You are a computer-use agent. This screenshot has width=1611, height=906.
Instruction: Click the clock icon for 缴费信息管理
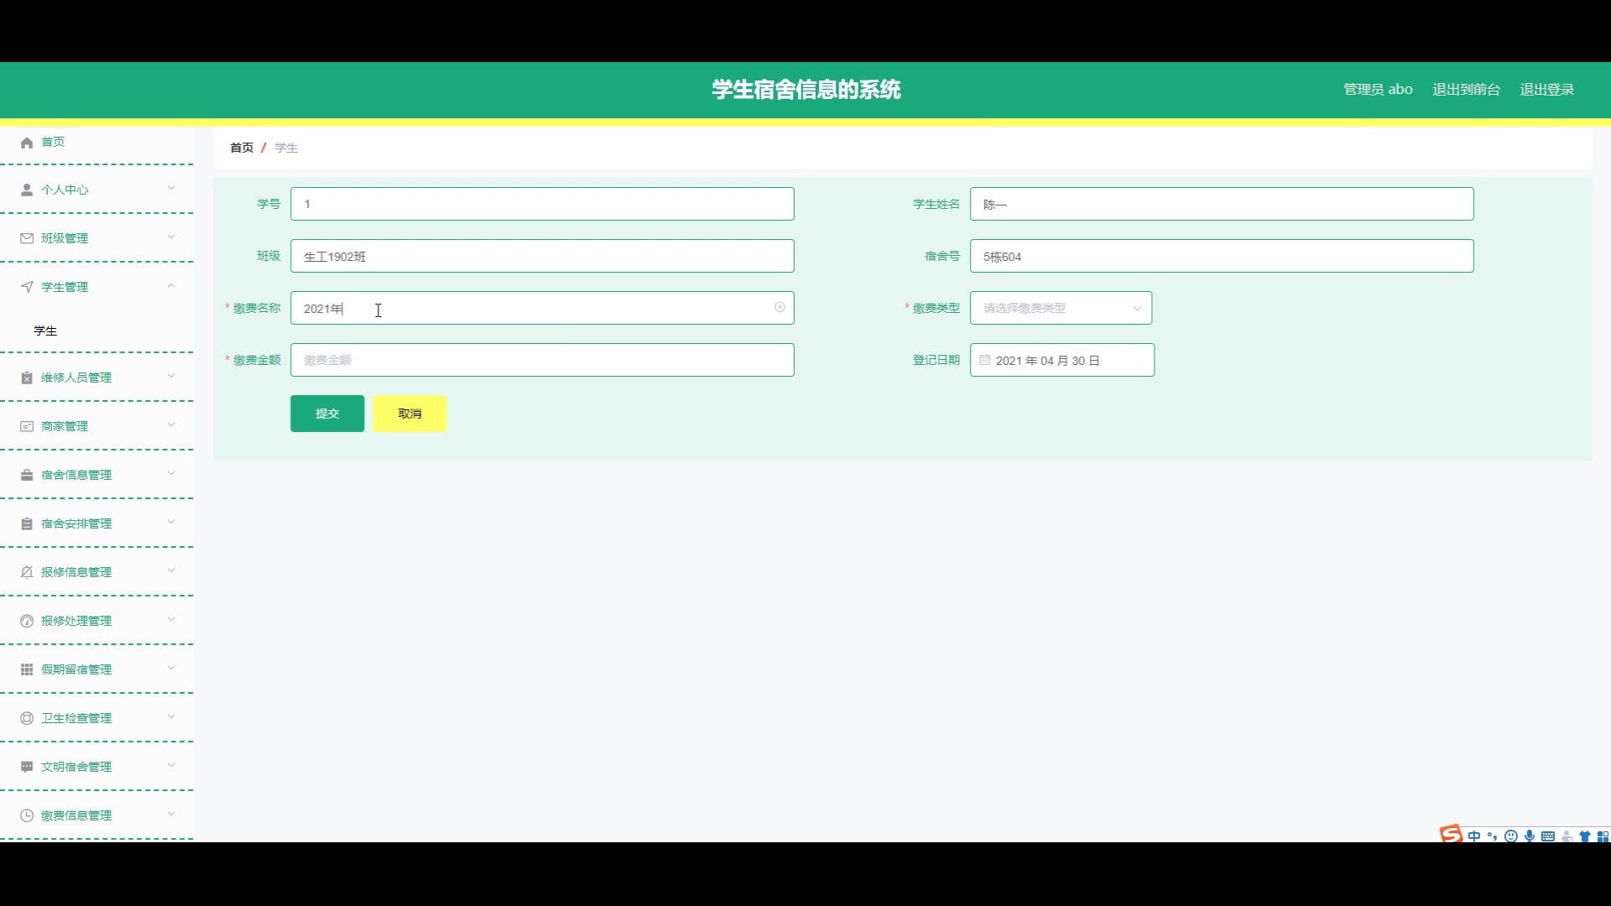tap(27, 815)
